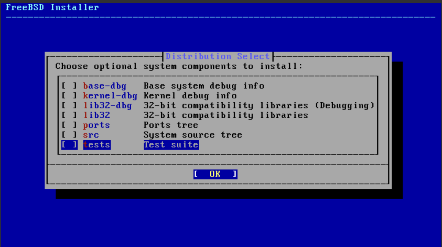Image resolution: width=442 pixels, height=247 pixels.
Task: Click the 'Kernel debug info' description
Action: [x=190, y=96]
